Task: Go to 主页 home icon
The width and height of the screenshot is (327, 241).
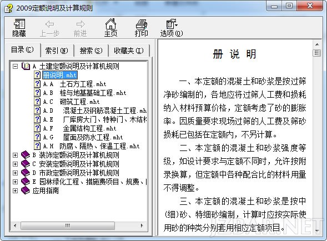Action: [x=110, y=24]
